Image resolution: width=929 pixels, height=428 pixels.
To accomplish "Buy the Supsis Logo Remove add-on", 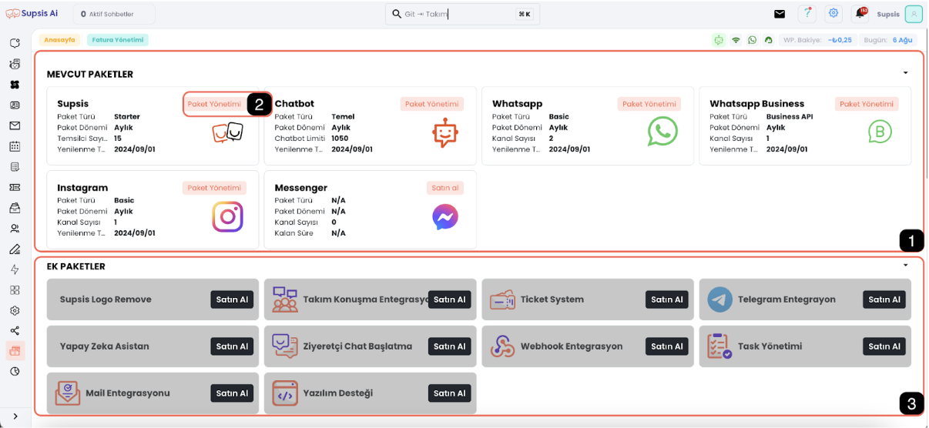I will [x=232, y=299].
